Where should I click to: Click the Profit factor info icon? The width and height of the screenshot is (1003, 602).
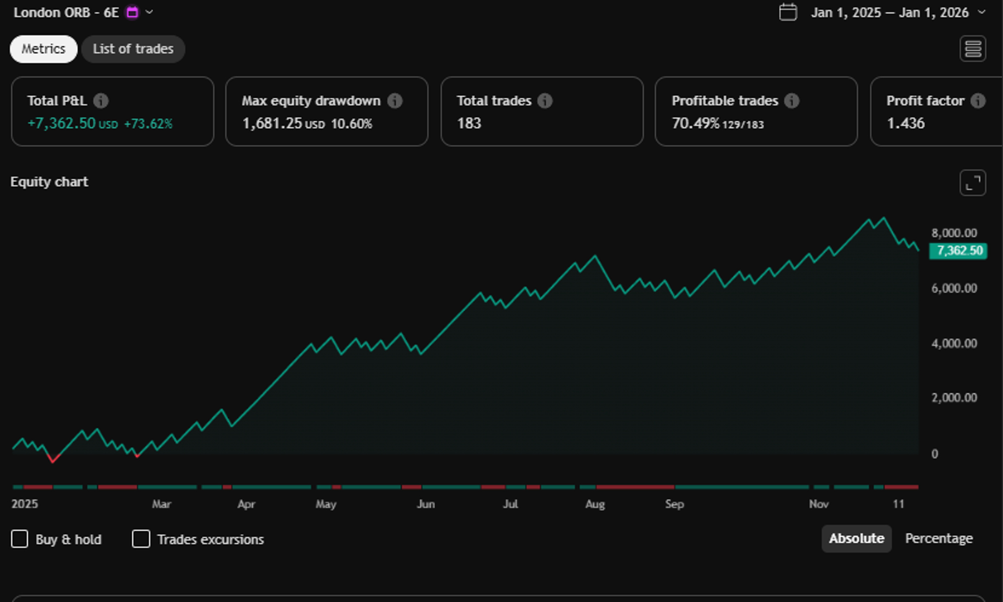point(978,101)
